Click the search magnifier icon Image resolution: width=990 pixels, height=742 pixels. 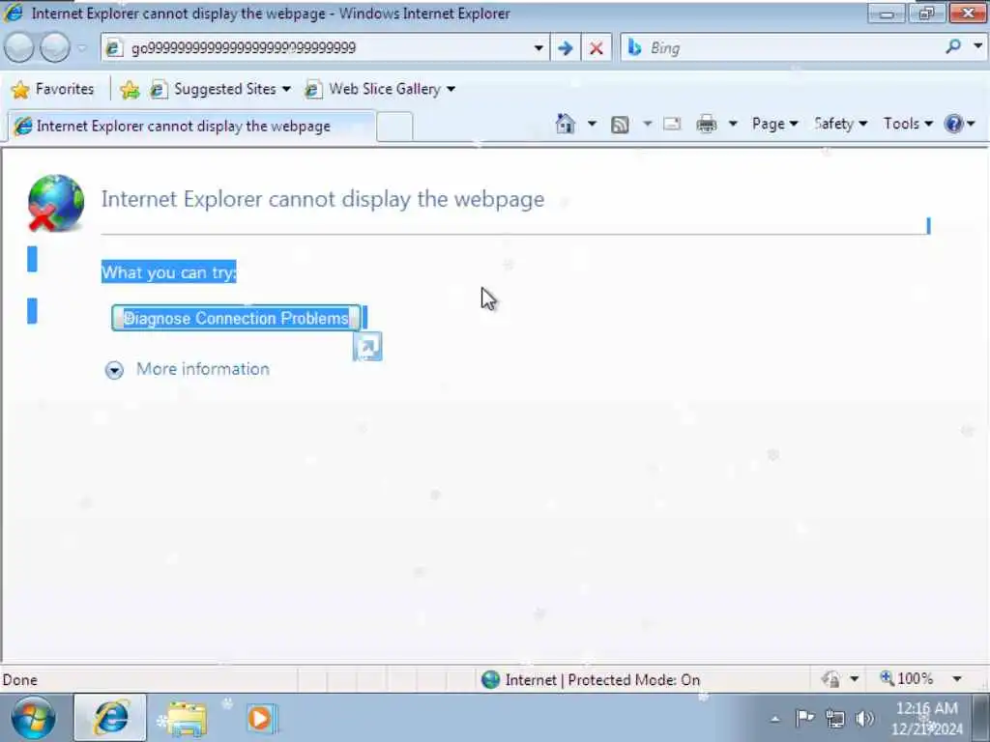pos(952,46)
